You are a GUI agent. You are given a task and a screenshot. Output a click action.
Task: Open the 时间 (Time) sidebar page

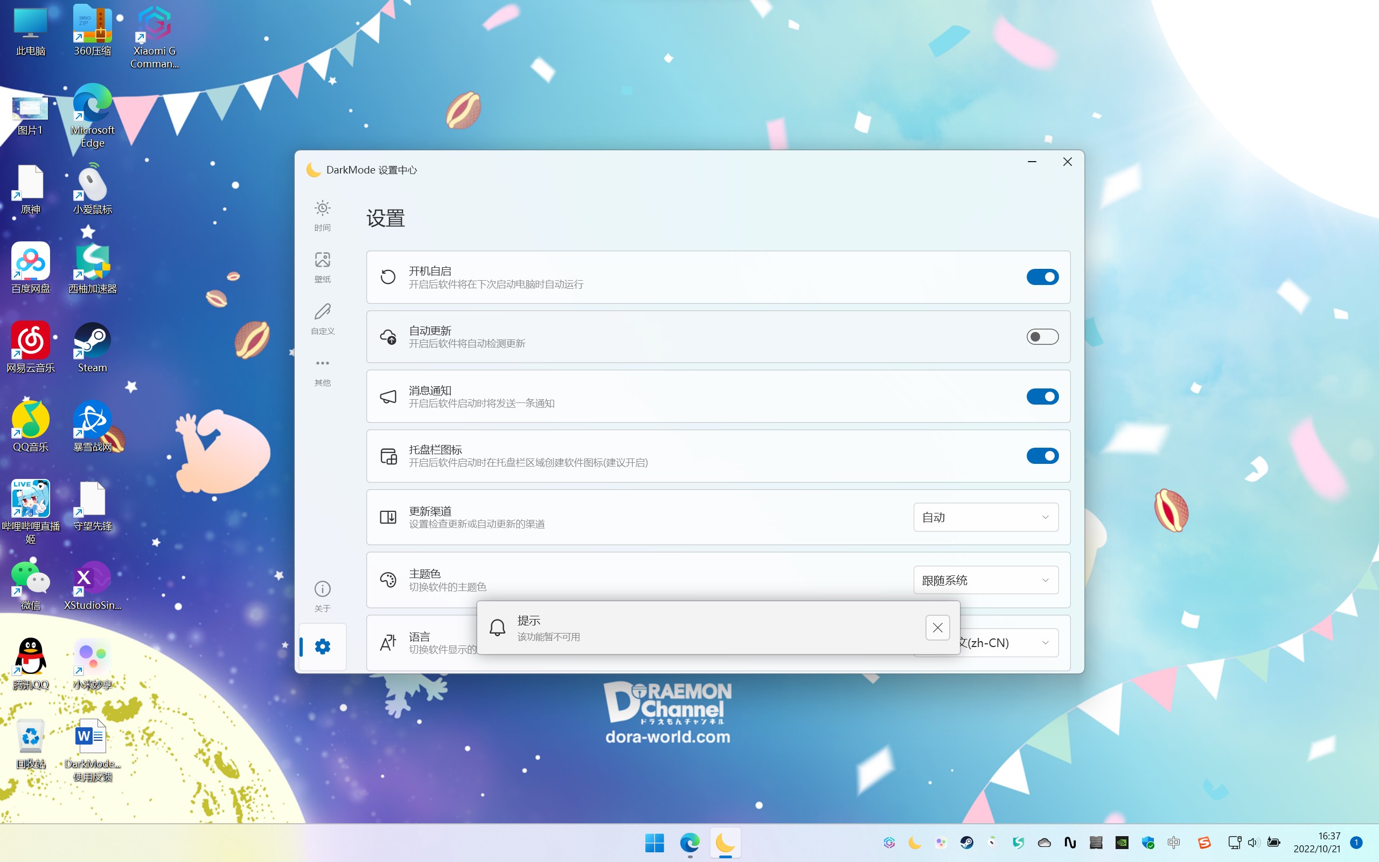323,215
